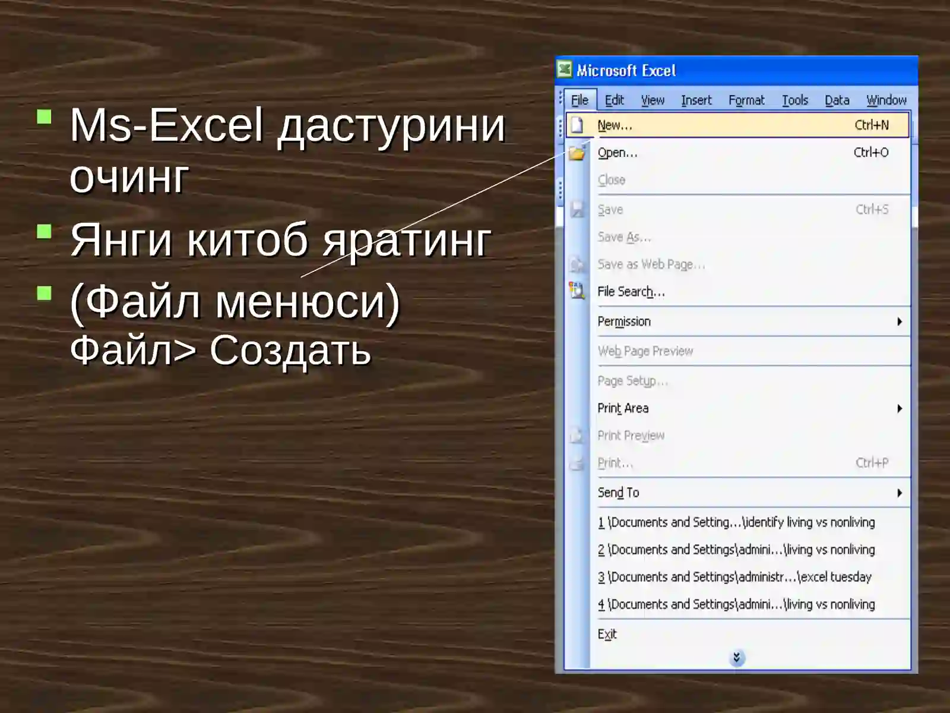Click the Print Preview icon
950x713 pixels.
(x=577, y=436)
